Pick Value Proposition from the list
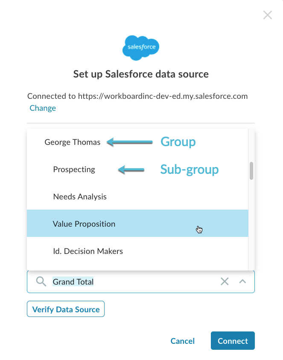This screenshot has height=360, width=283. 137,223
